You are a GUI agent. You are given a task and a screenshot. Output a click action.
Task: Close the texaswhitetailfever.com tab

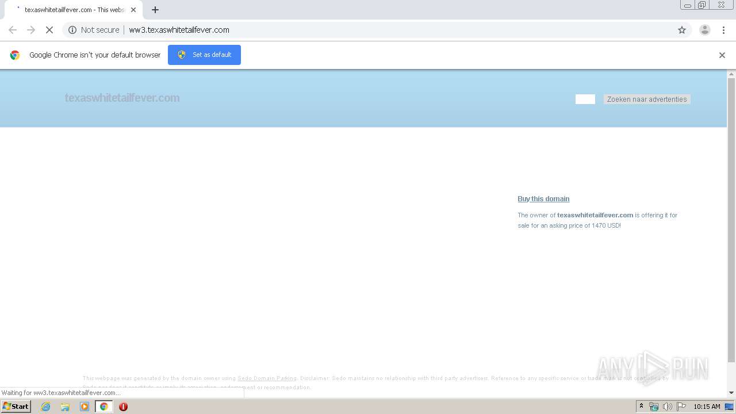tap(133, 10)
